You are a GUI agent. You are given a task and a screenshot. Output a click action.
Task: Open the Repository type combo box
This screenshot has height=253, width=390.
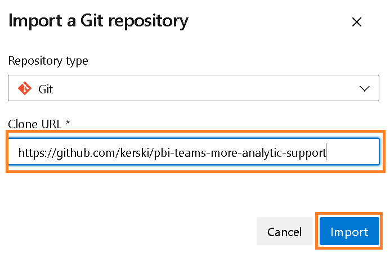pos(191,89)
